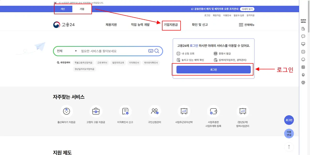Image resolution: width=310 pixels, height=155 pixels.
Task: Select the 특별고용촉진장려금 suggested keyword
Action: (x=83, y=63)
